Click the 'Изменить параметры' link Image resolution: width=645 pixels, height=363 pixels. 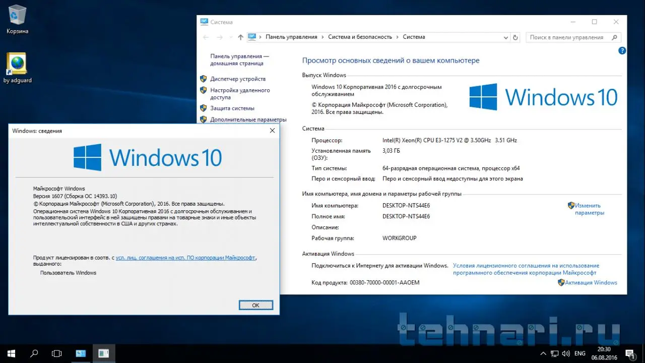click(589, 209)
